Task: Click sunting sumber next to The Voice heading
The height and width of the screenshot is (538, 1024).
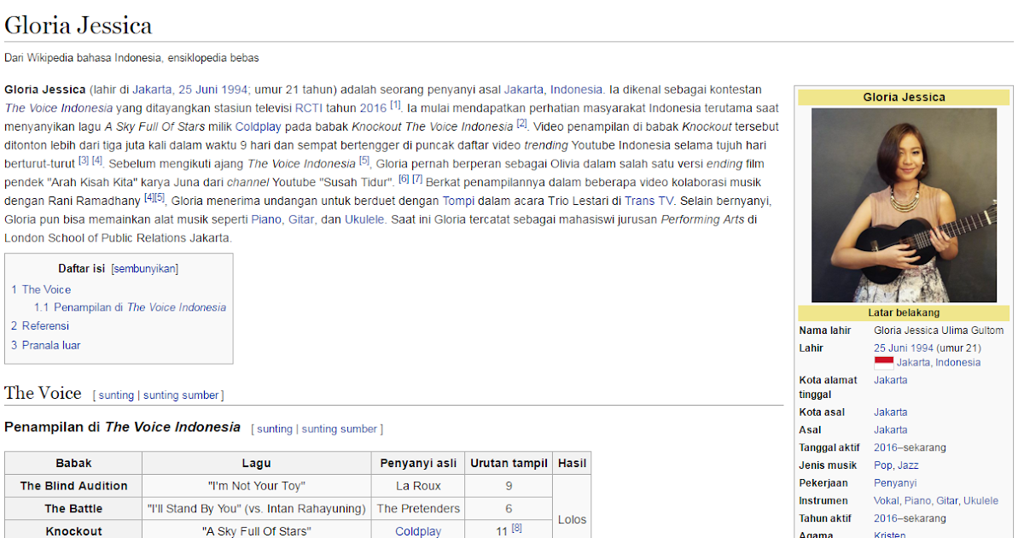Action: (181, 395)
